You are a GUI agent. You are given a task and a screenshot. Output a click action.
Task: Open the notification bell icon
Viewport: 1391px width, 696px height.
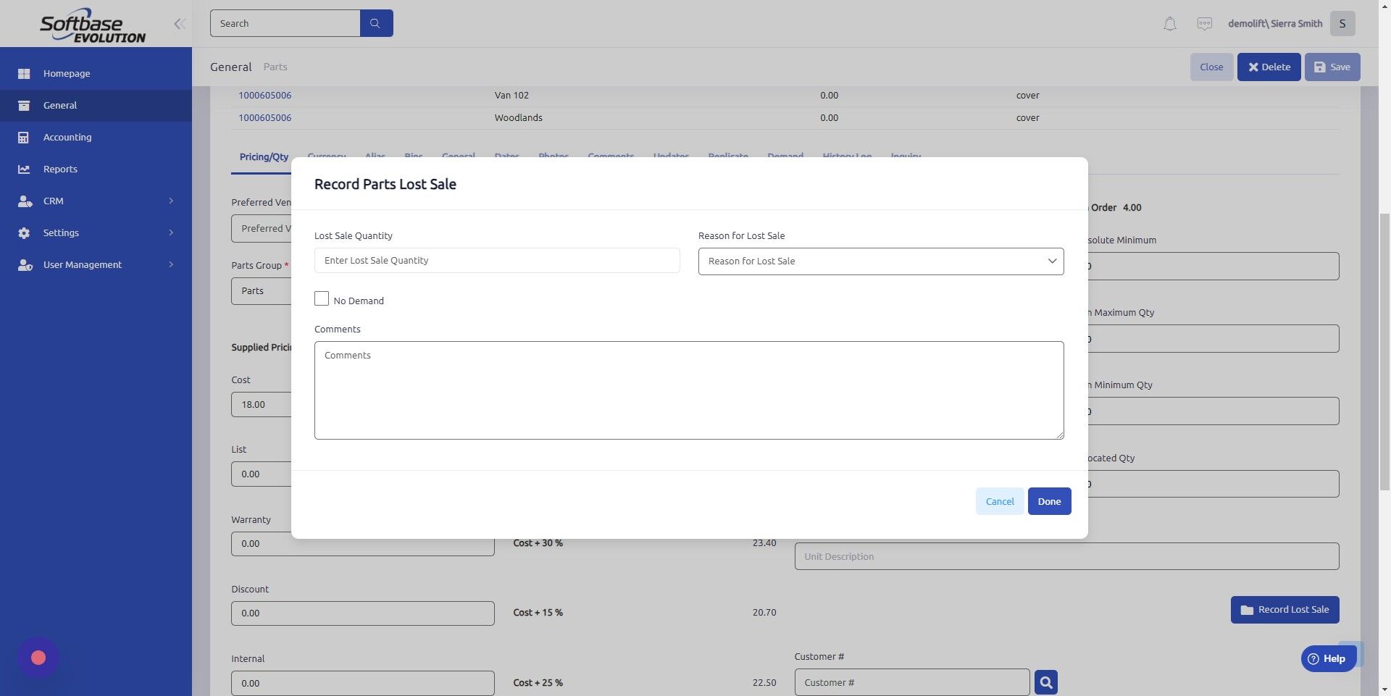(1169, 23)
